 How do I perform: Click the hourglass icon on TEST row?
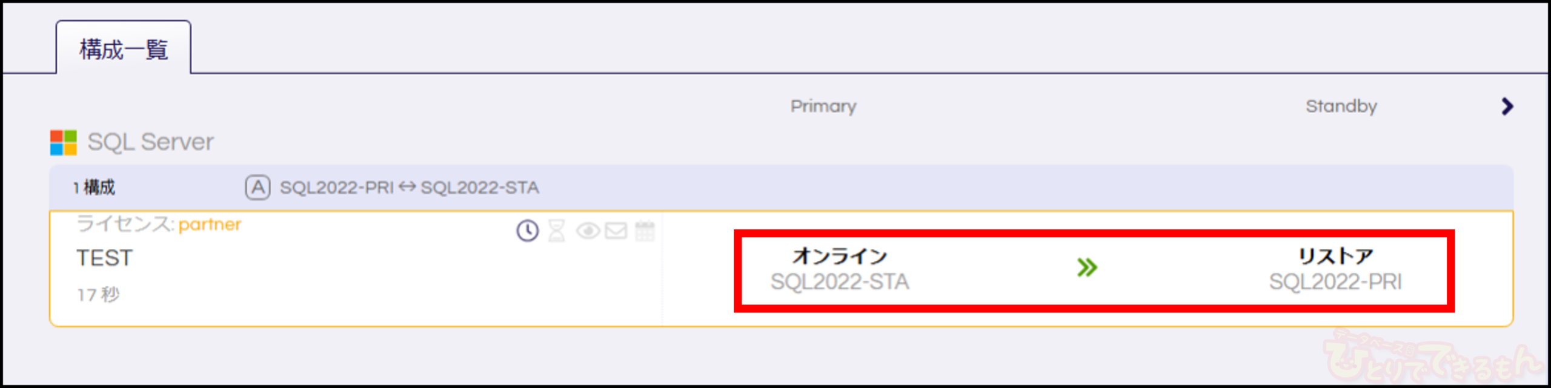tap(556, 231)
